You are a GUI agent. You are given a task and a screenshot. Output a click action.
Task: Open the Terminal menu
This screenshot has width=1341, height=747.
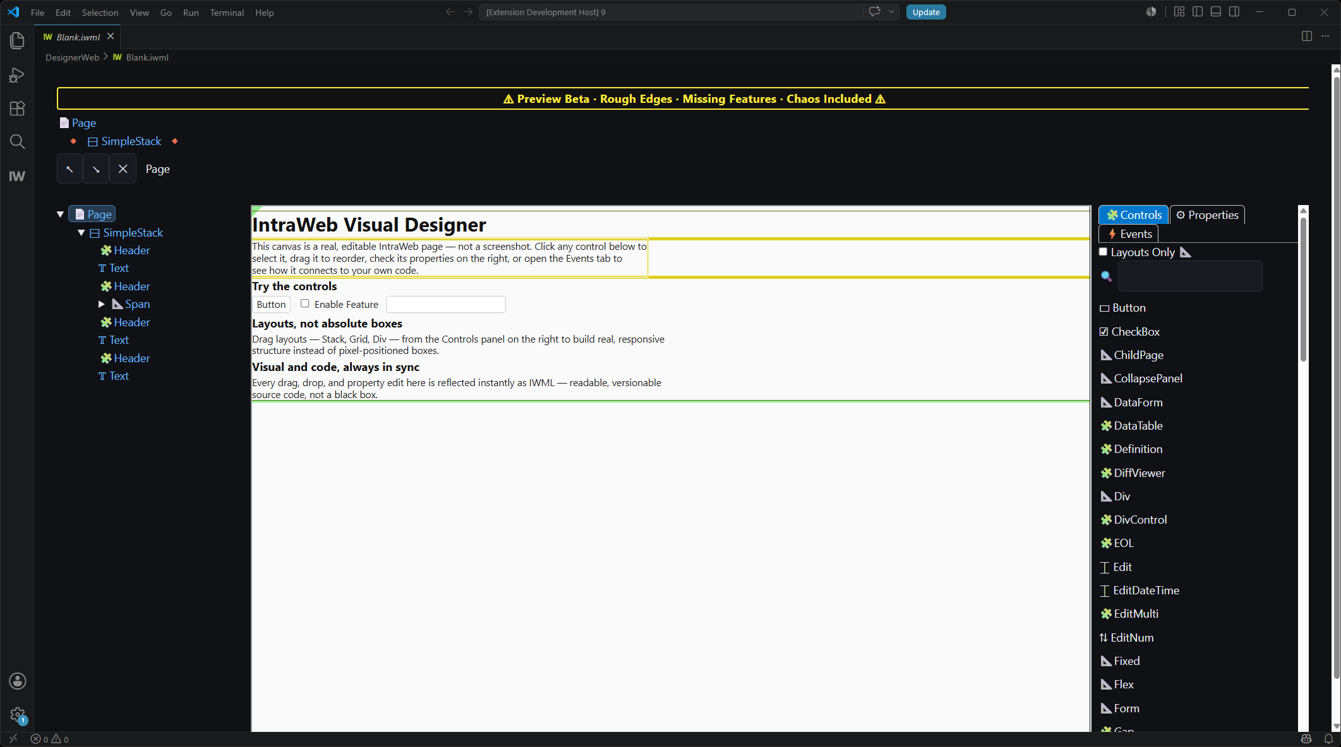pos(227,13)
